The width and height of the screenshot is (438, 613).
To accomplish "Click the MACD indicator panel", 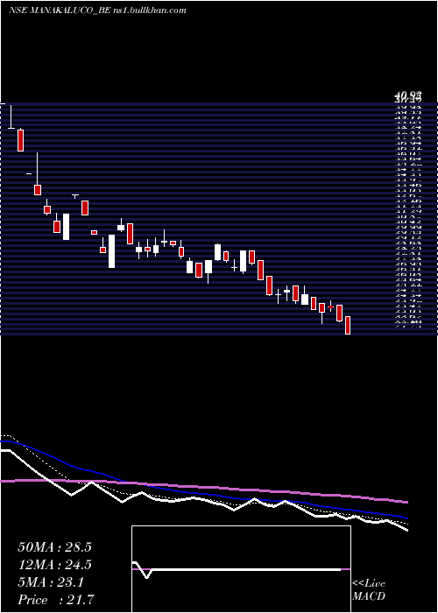I will click(x=241, y=569).
